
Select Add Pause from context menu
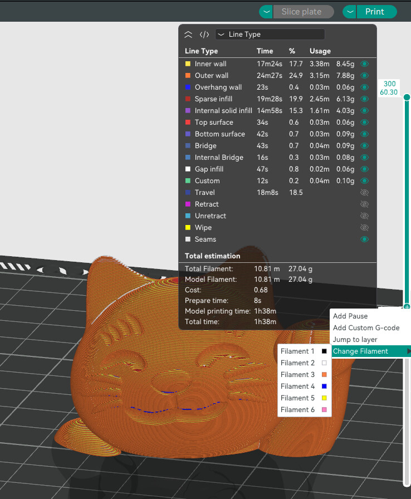(x=370, y=316)
